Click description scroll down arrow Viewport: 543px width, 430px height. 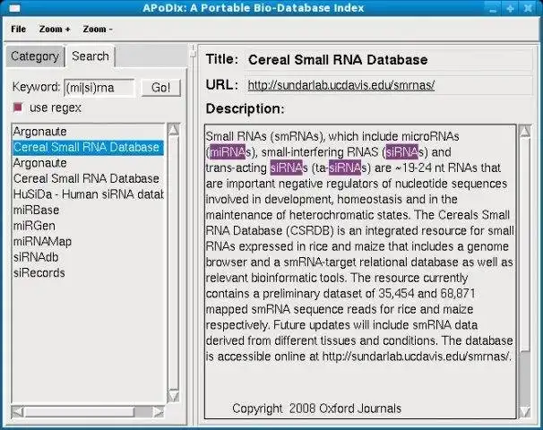pos(525,412)
